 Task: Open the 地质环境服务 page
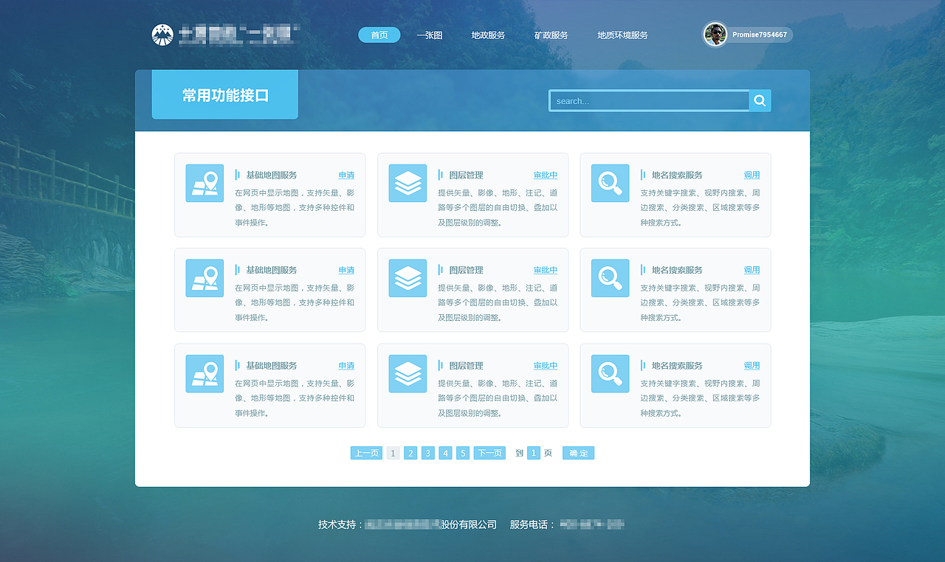coord(621,35)
